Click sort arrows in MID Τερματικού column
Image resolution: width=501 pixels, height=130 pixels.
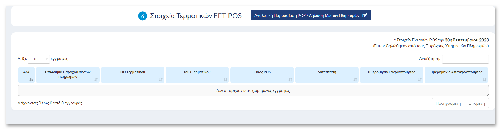(x=226, y=79)
